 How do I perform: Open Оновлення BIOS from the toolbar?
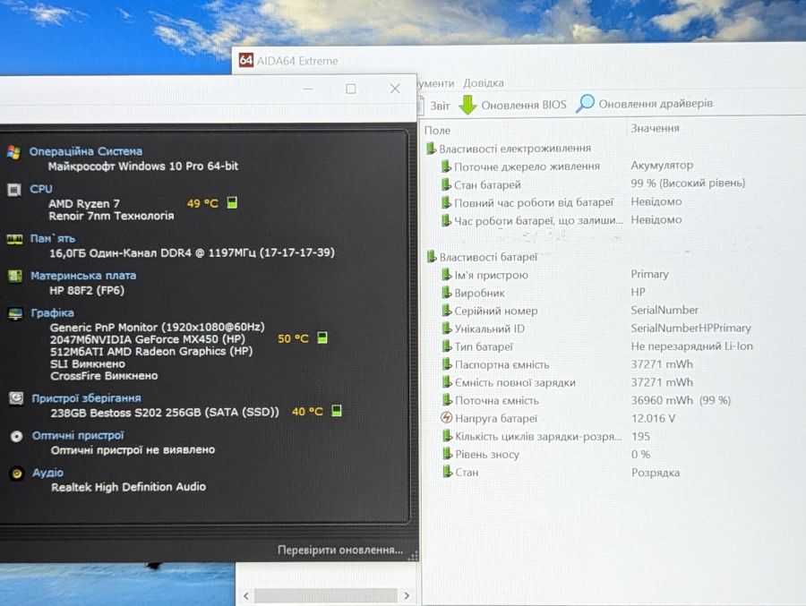pyautogui.click(x=523, y=105)
